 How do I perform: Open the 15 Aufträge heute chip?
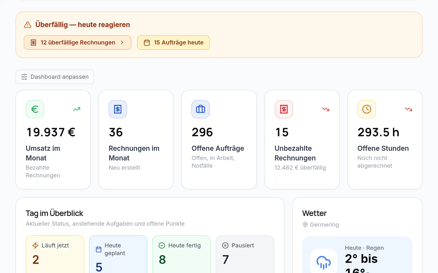(x=173, y=42)
